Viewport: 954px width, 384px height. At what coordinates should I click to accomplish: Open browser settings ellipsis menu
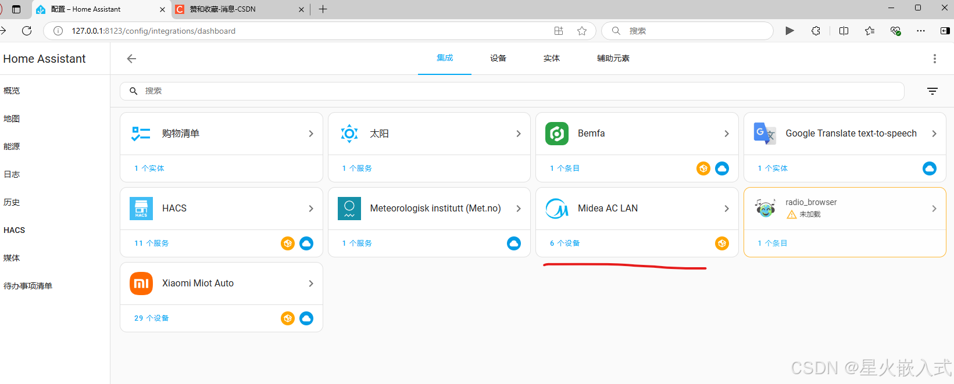(921, 31)
